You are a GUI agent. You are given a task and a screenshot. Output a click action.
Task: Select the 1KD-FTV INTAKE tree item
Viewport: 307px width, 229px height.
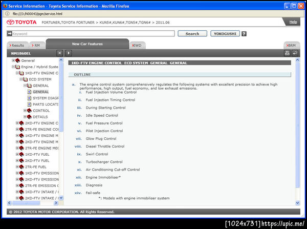[42, 192]
